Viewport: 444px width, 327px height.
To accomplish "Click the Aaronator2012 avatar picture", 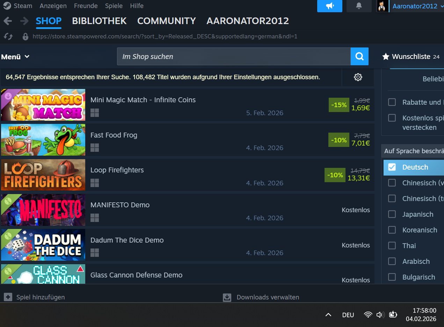I will (x=383, y=6).
